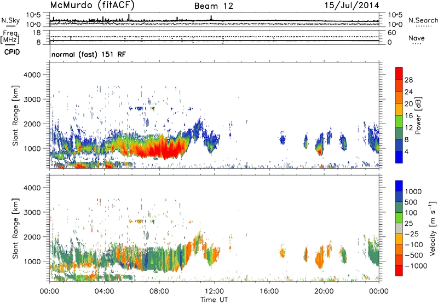Pick the red bottom segment of velocity colorbar
Viewport: 438px width, 303px height.
pos(399,271)
